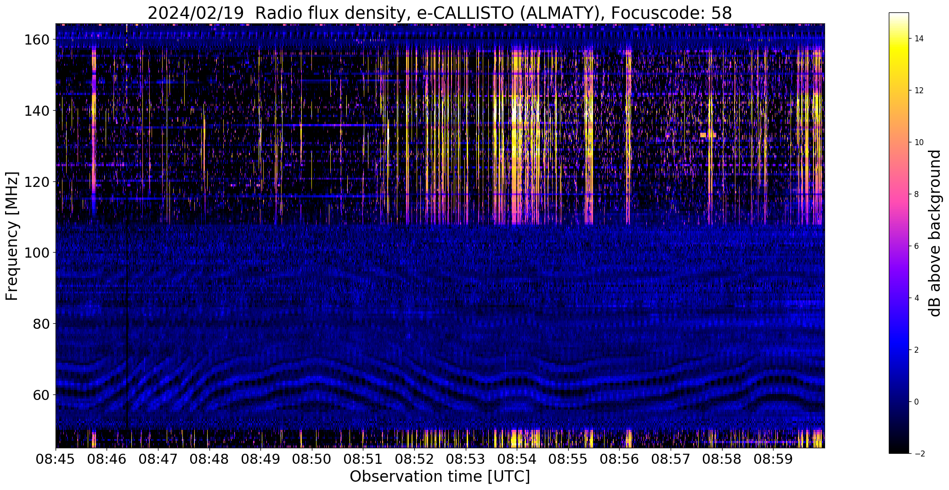
Task: Click the 120 tick on frequency axis
Action: pyautogui.click(x=36, y=182)
